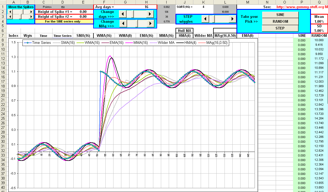Click the RANDOM value 9.416
Viewport: 328px width, 192px height.
(x=319, y=45)
